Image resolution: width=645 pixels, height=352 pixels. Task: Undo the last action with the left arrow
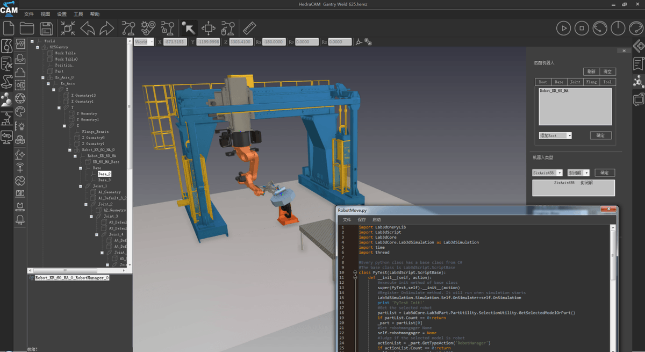(x=88, y=27)
